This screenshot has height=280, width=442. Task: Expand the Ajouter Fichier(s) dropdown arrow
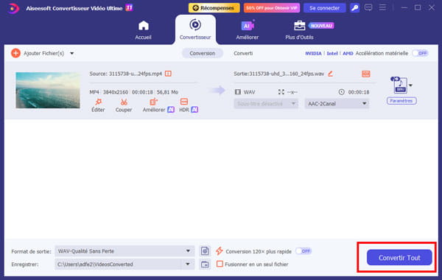[x=72, y=53]
